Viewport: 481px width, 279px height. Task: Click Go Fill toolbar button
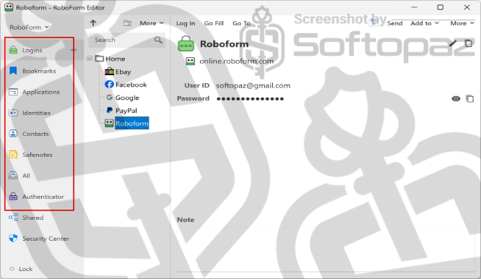(214, 23)
